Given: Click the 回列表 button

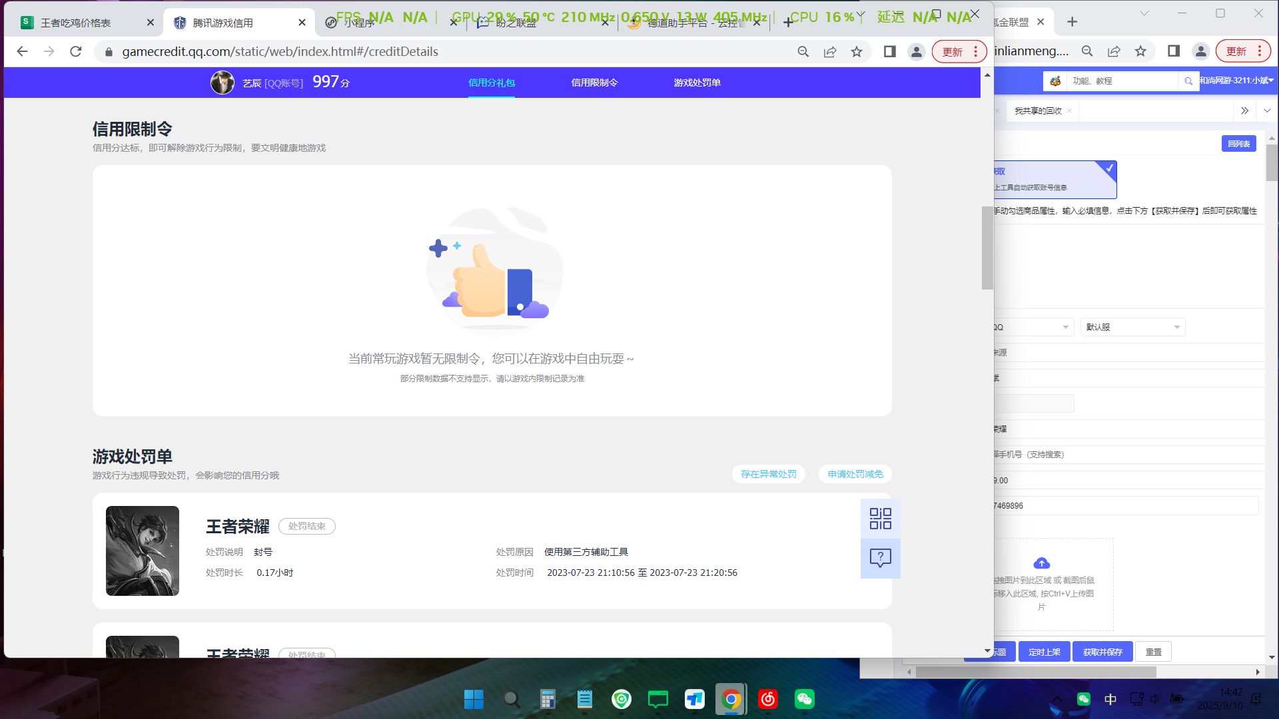Looking at the screenshot, I should [1238, 144].
